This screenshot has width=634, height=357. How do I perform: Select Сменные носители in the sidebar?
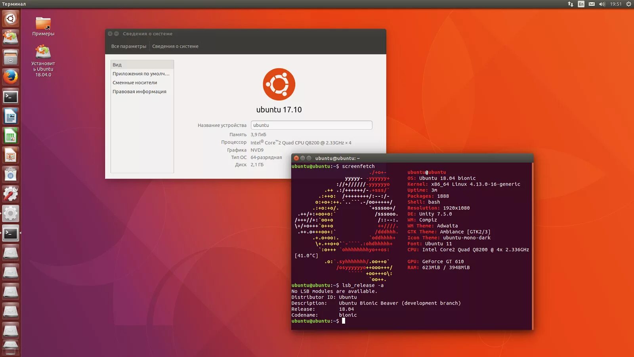point(142,83)
